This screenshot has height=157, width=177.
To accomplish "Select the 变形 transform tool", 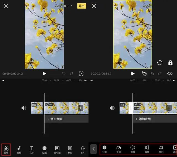I will tap(161, 149).
